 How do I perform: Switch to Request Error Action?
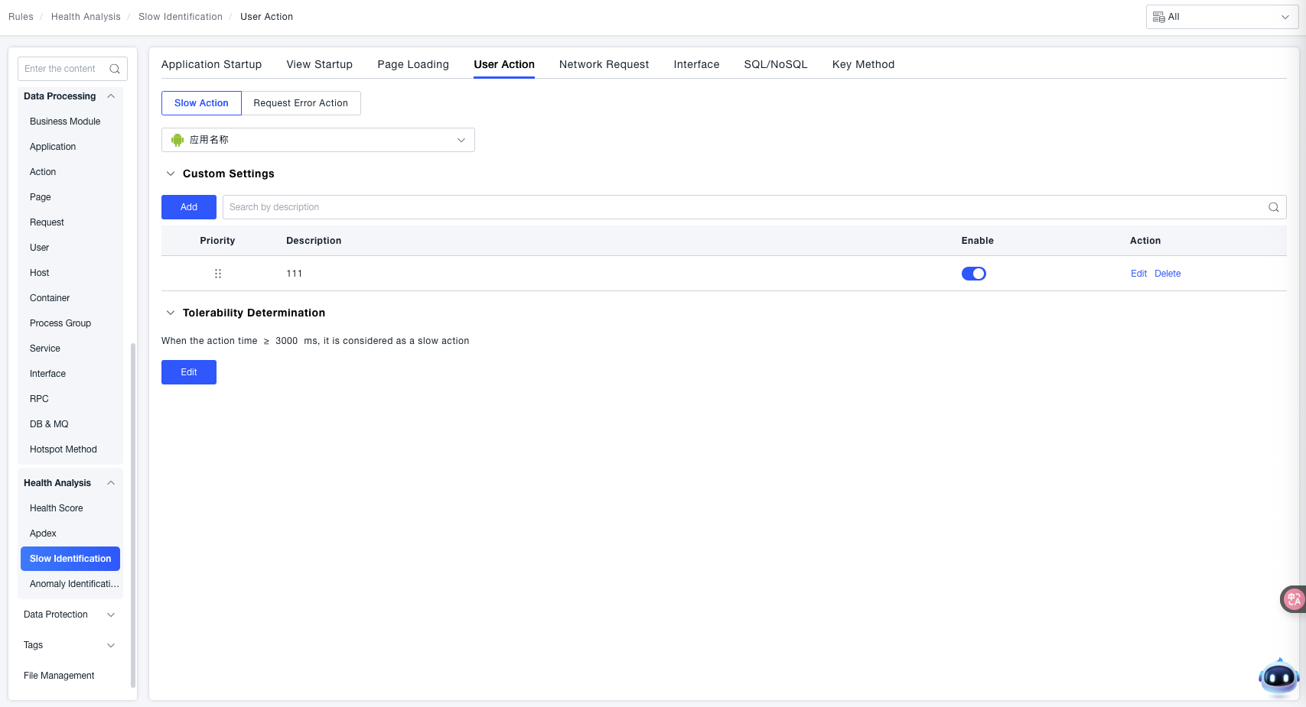pos(301,103)
